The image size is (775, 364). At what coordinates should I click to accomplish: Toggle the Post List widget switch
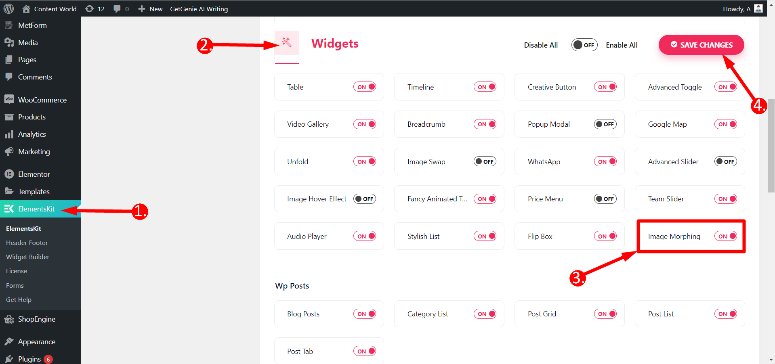pos(726,314)
